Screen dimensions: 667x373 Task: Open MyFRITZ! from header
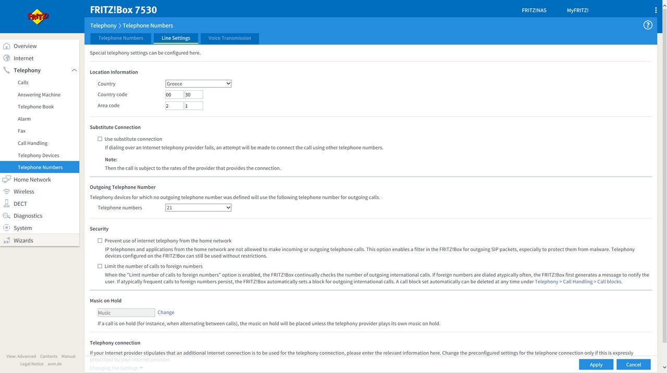[577, 10]
